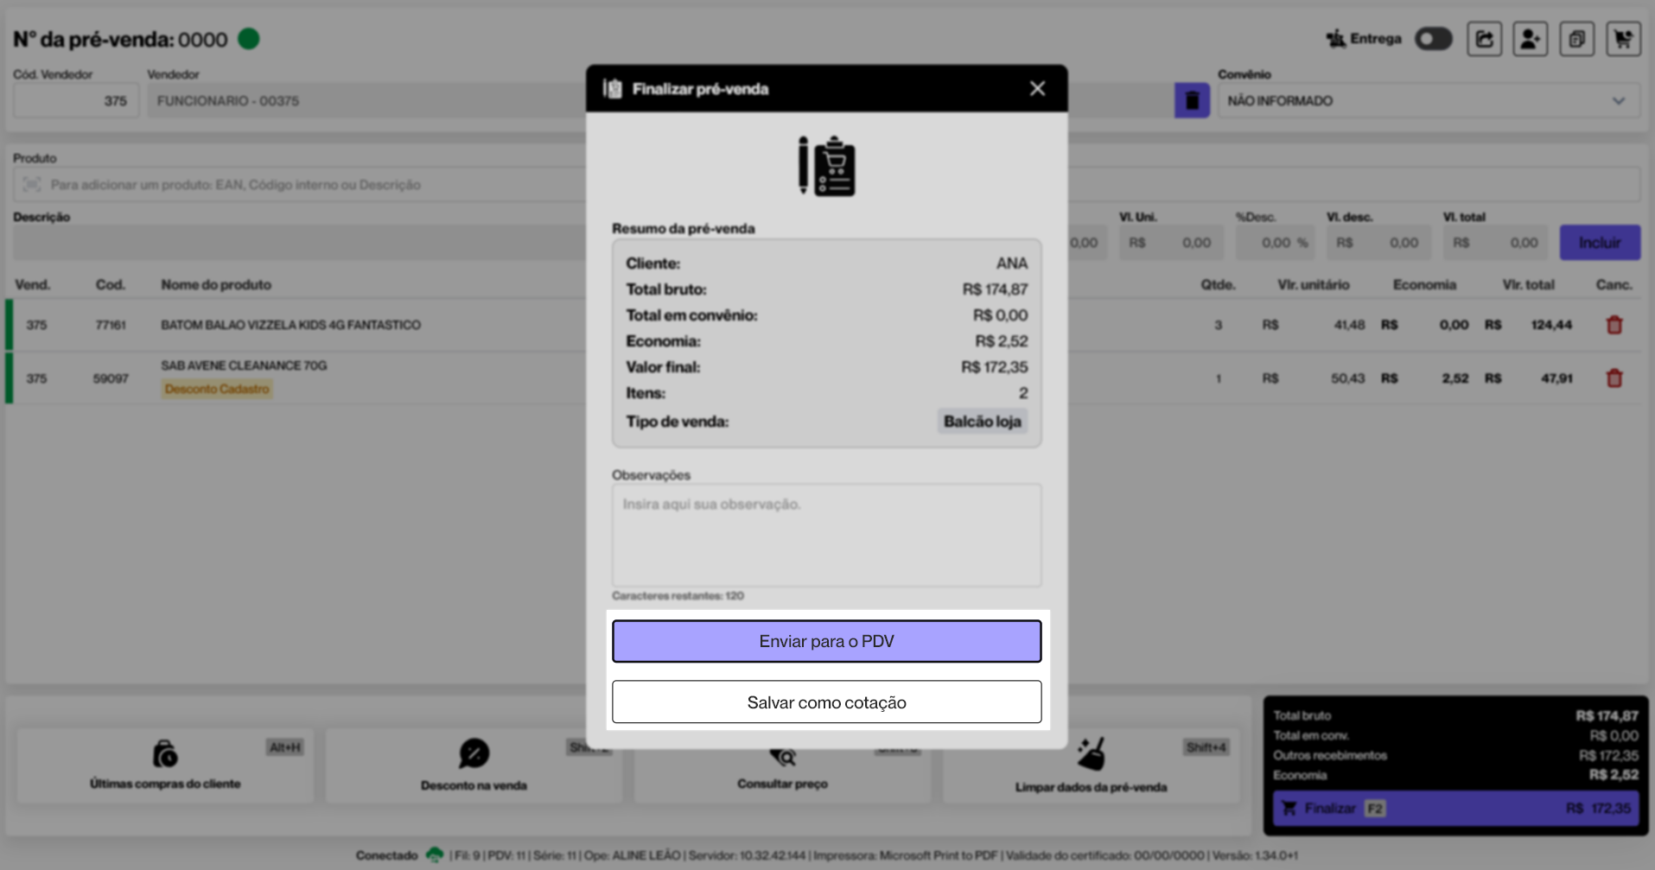Click the Enviar para o PDV button
The image size is (1655, 870).
coord(826,641)
